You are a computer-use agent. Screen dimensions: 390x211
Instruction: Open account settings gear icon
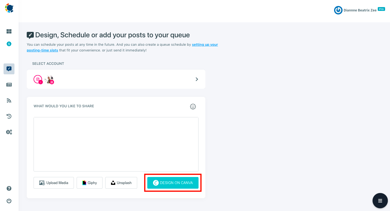point(9,132)
